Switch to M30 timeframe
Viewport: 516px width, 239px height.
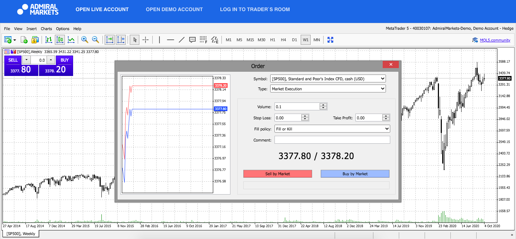click(262, 40)
